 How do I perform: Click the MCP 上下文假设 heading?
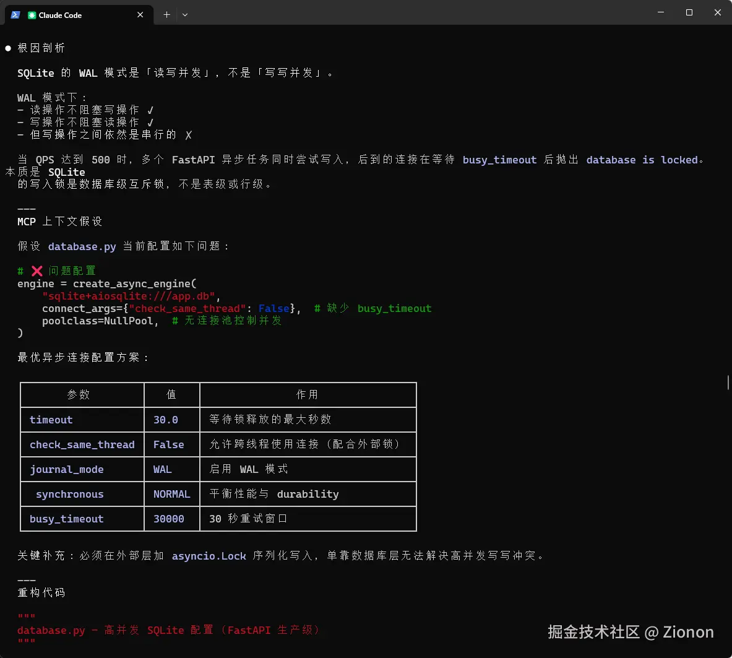click(x=60, y=222)
